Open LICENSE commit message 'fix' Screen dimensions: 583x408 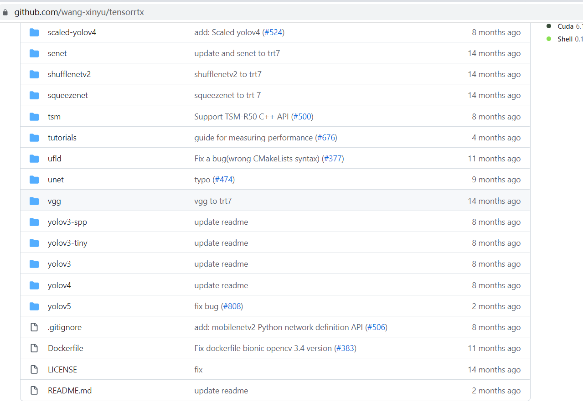[198, 370]
